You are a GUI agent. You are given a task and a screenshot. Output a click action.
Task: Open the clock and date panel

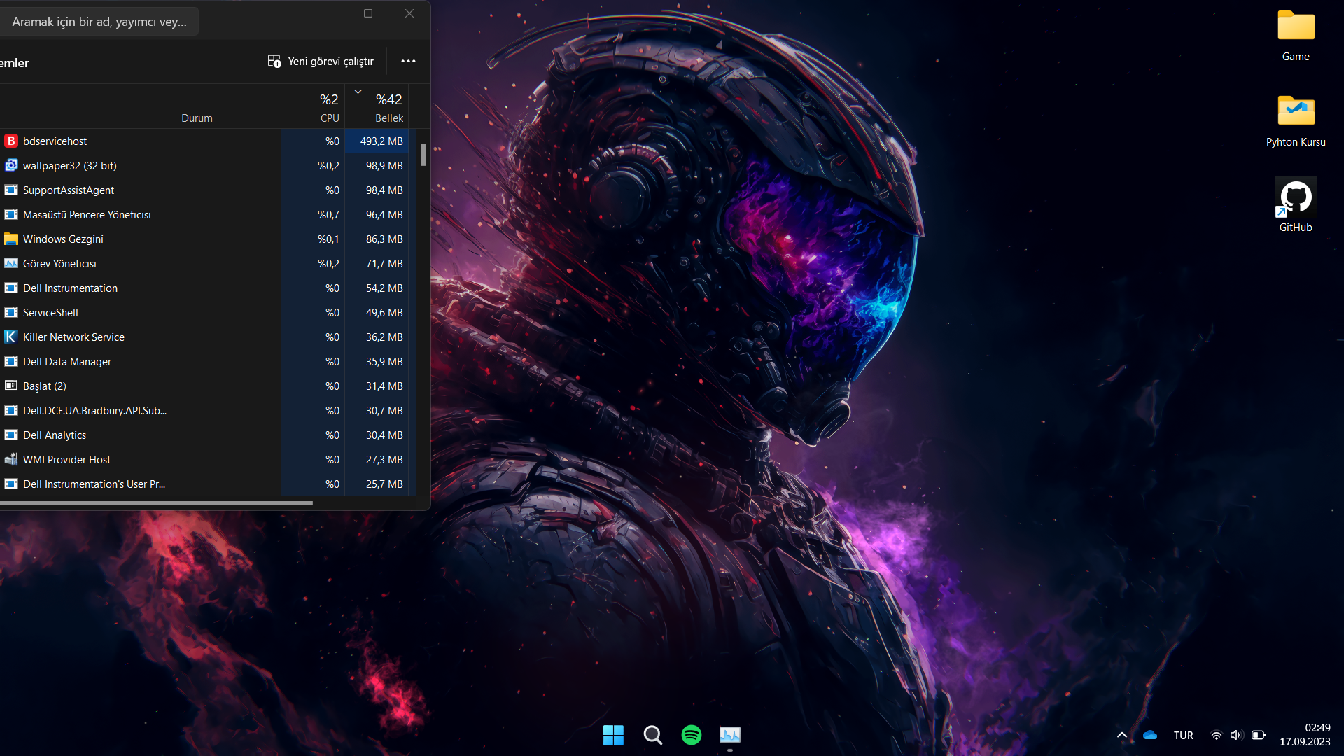(1305, 735)
